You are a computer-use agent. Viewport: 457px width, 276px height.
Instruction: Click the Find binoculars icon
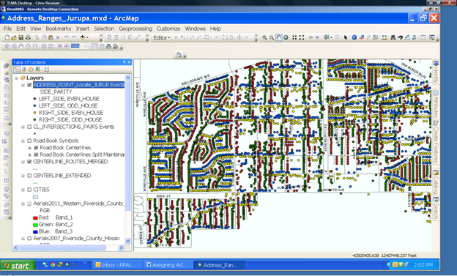[393, 37]
